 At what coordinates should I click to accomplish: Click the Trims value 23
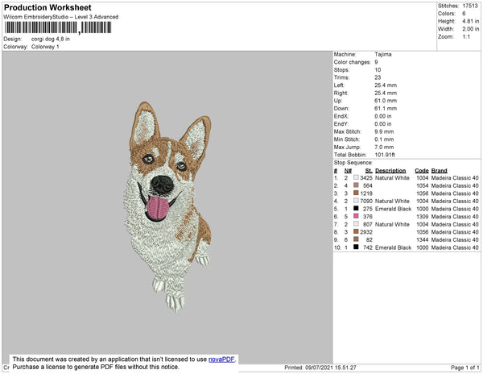click(x=378, y=77)
